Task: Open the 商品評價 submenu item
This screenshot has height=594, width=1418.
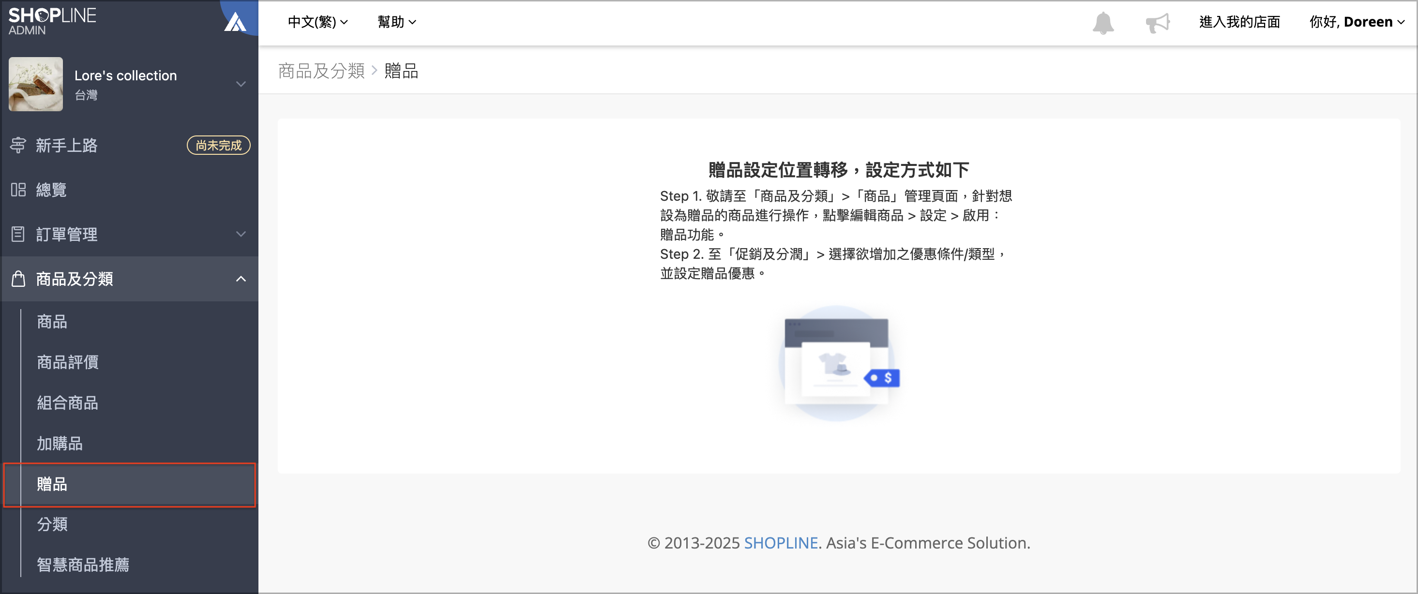Action: (x=67, y=362)
